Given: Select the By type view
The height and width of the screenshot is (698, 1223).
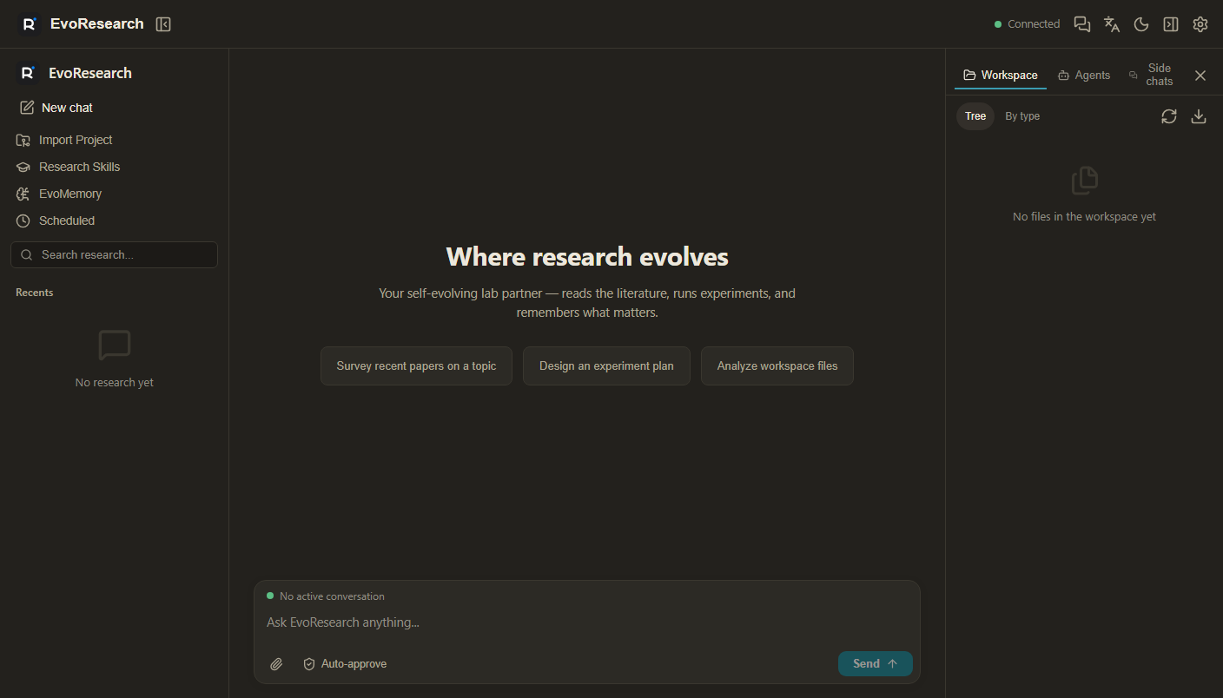Looking at the screenshot, I should tap(1022, 116).
